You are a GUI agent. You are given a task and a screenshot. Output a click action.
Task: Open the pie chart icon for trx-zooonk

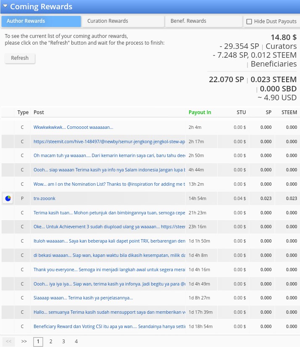coord(8,198)
